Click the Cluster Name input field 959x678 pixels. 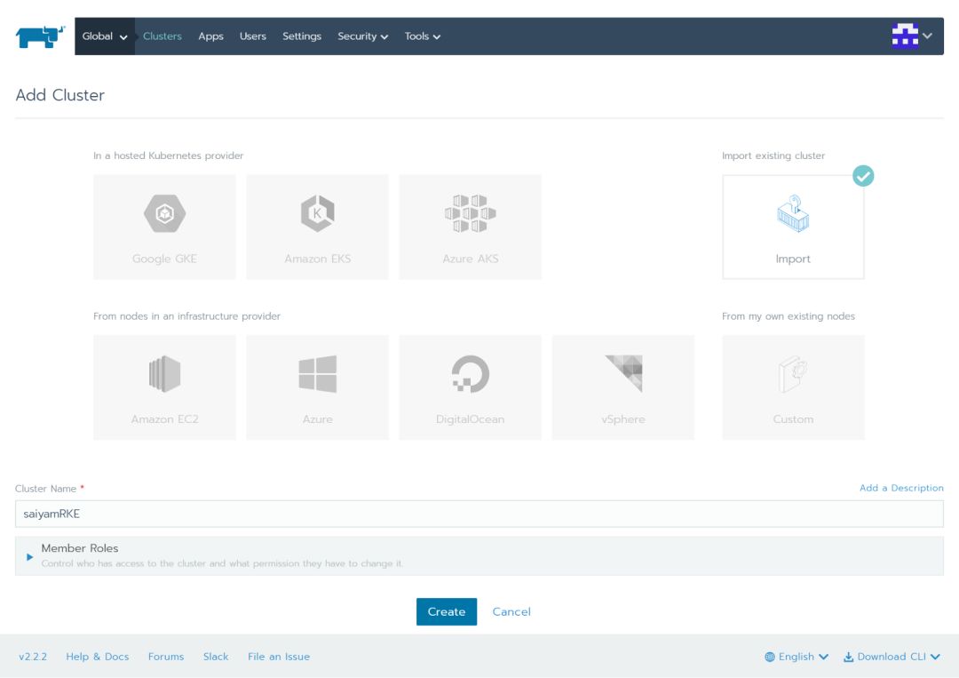pyautogui.click(x=479, y=514)
